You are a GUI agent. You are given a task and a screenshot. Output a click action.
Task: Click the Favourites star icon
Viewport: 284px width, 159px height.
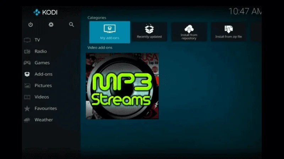tap(27, 108)
